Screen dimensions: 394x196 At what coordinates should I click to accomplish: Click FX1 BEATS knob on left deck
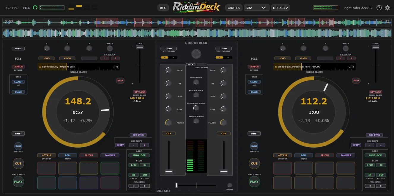pos(110,48)
